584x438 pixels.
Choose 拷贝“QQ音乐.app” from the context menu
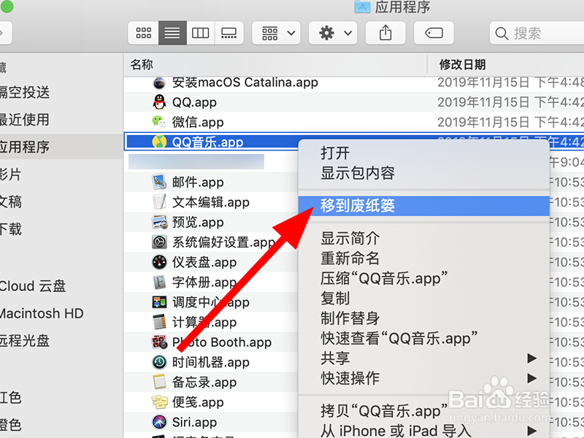click(x=424, y=411)
